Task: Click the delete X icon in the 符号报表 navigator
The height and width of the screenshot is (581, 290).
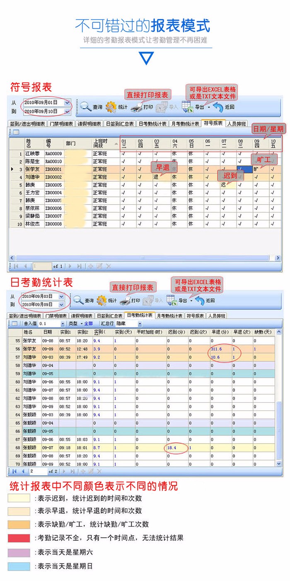Action: click(109, 266)
